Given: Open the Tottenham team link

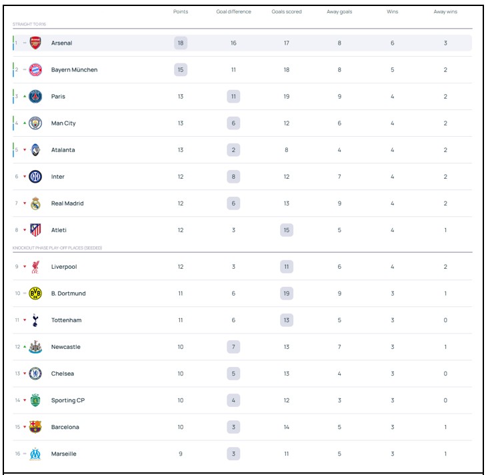Looking at the screenshot, I should coord(66,320).
